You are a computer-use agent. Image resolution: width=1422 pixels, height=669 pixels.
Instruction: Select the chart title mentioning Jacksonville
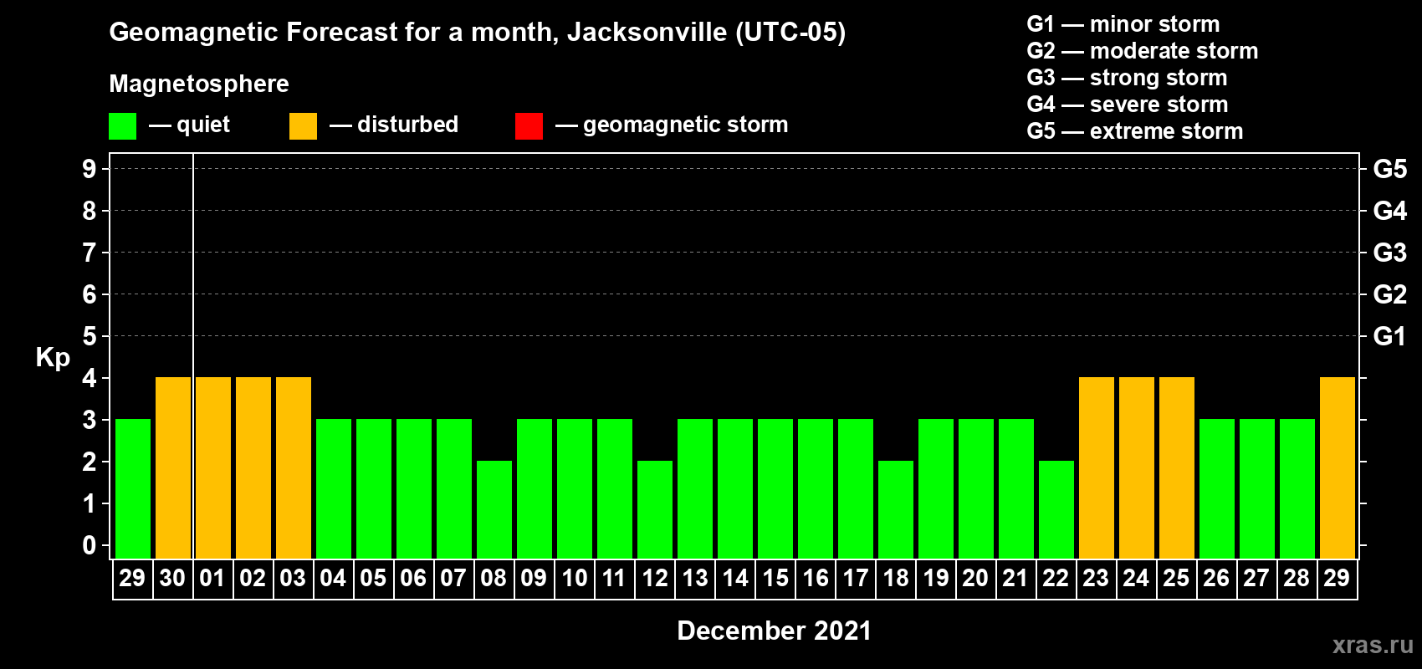point(477,33)
